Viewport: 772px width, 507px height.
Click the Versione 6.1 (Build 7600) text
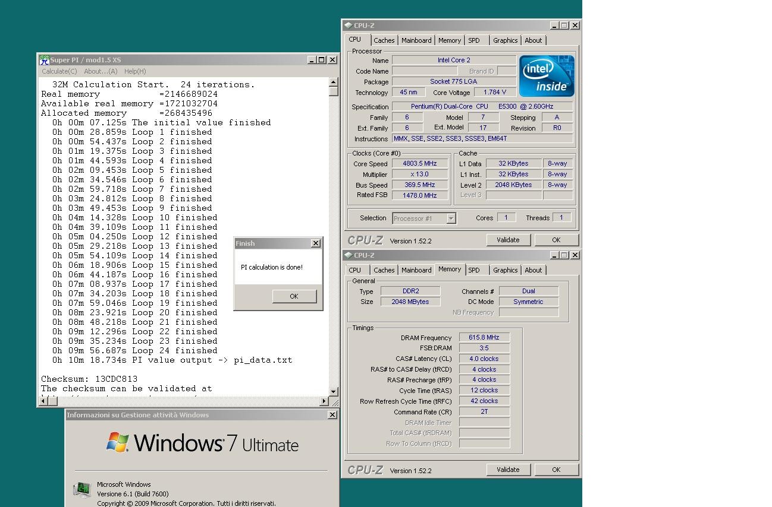point(133,494)
